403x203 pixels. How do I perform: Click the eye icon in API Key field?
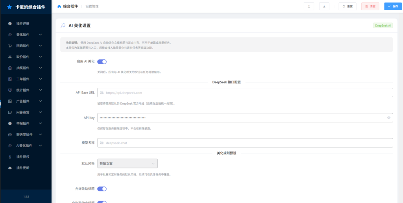click(x=388, y=118)
